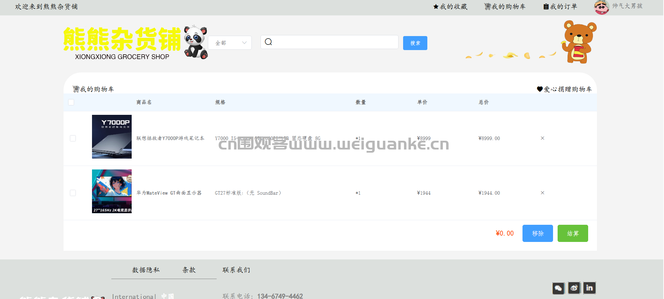
Task: Click the Weibo icon in footer
Action: [x=574, y=288]
